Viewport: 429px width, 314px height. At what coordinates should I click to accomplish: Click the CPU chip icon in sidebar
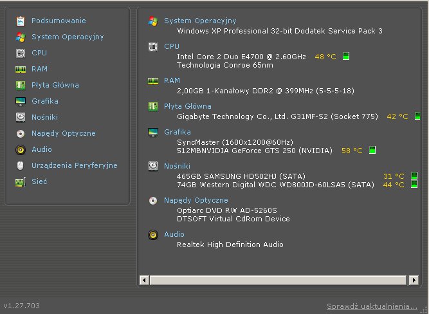21,53
